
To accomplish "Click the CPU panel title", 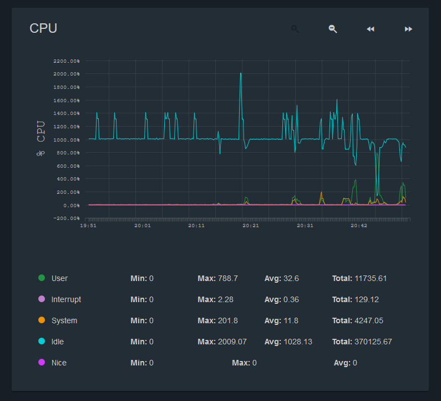I will tap(43, 28).
